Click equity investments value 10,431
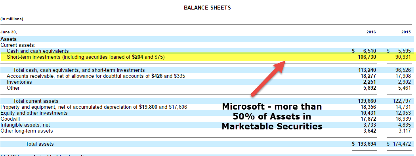 click(368, 113)
